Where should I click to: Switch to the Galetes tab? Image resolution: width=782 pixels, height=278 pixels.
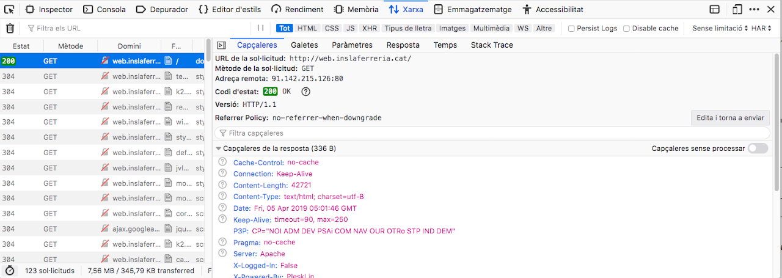click(304, 45)
